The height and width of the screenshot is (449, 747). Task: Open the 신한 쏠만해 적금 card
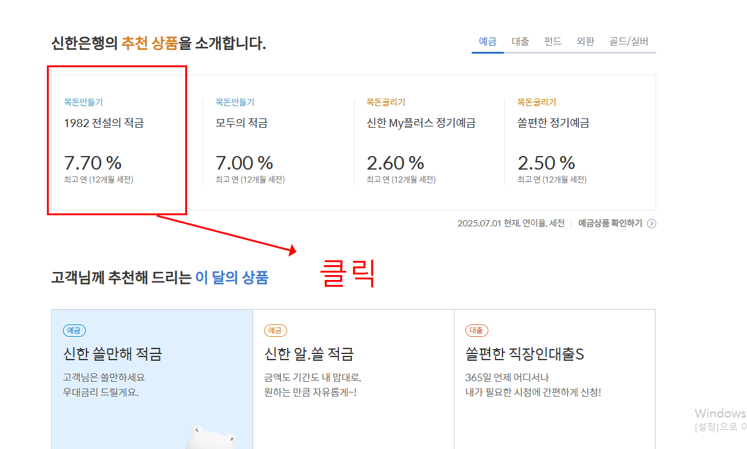click(x=152, y=379)
